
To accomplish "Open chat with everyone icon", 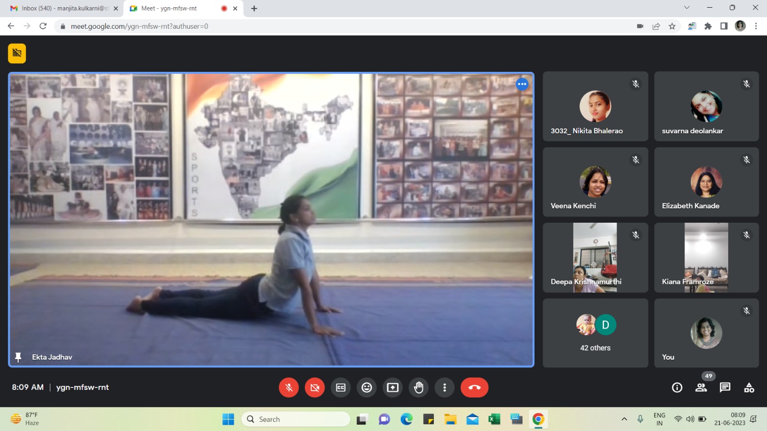I will pyautogui.click(x=725, y=387).
